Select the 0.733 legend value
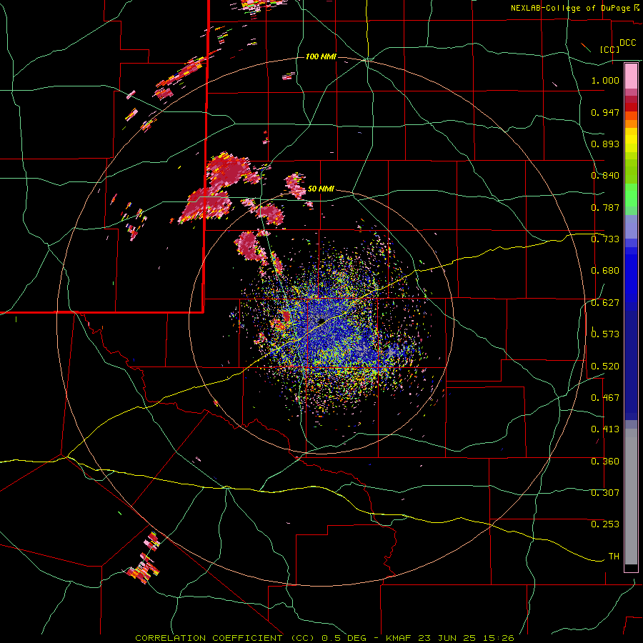 [605, 239]
